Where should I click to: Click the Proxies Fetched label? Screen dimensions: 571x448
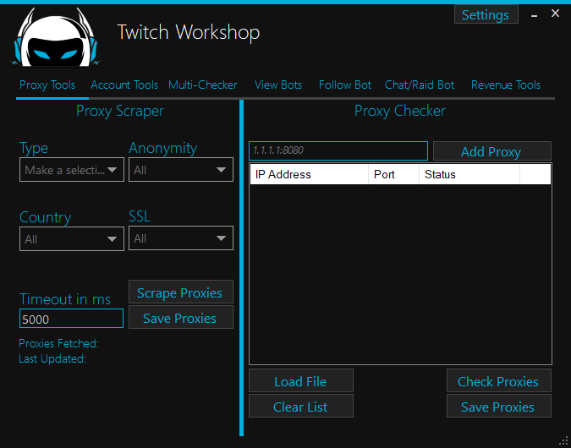point(58,343)
